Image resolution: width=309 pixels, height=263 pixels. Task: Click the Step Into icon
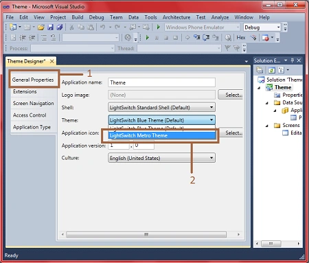pyautogui.click(x=196, y=37)
